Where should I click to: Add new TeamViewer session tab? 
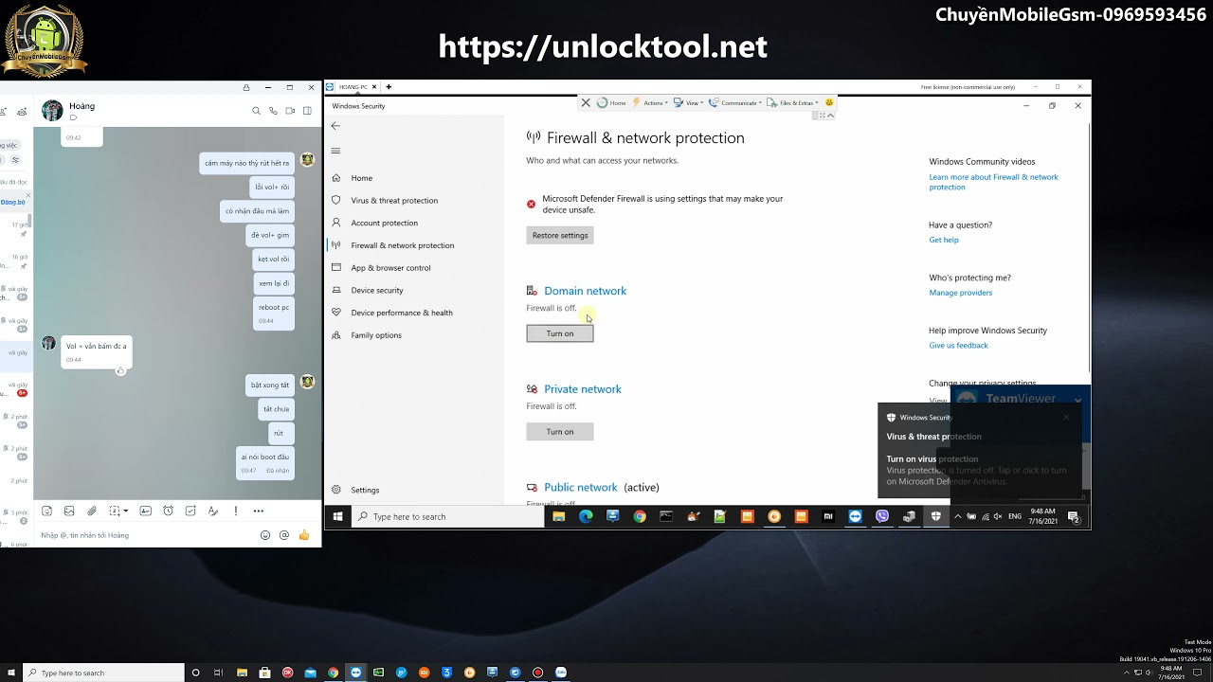tap(389, 87)
